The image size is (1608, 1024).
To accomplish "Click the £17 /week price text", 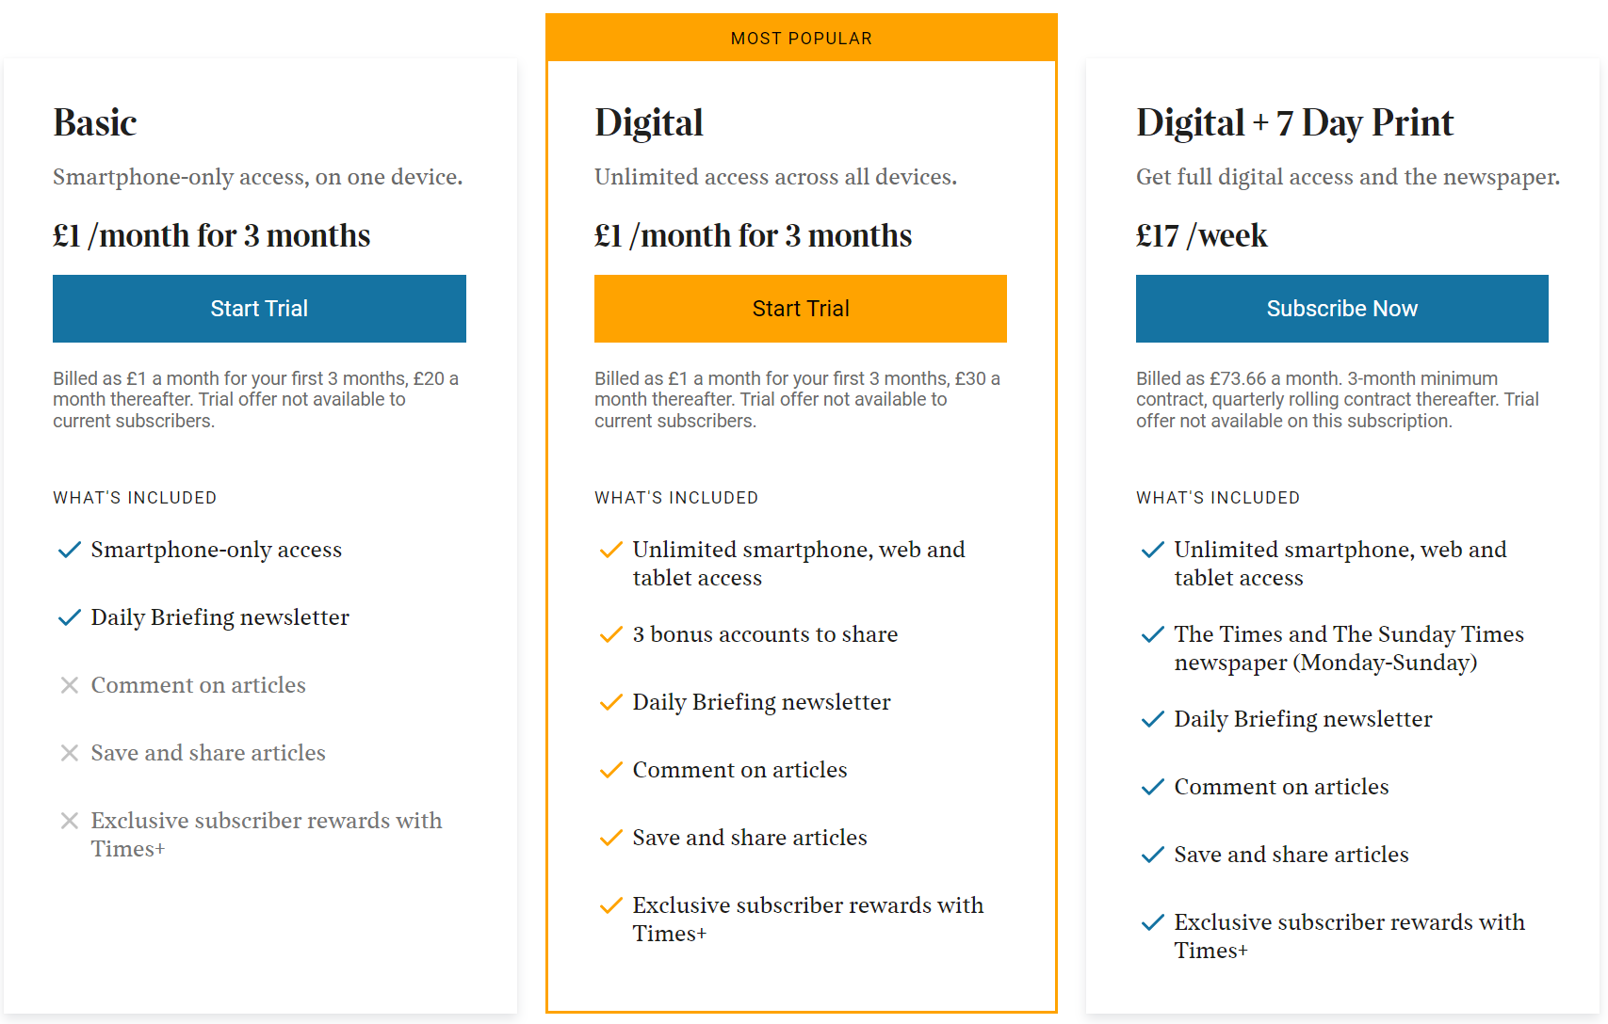I will [x=1202, y=235].
